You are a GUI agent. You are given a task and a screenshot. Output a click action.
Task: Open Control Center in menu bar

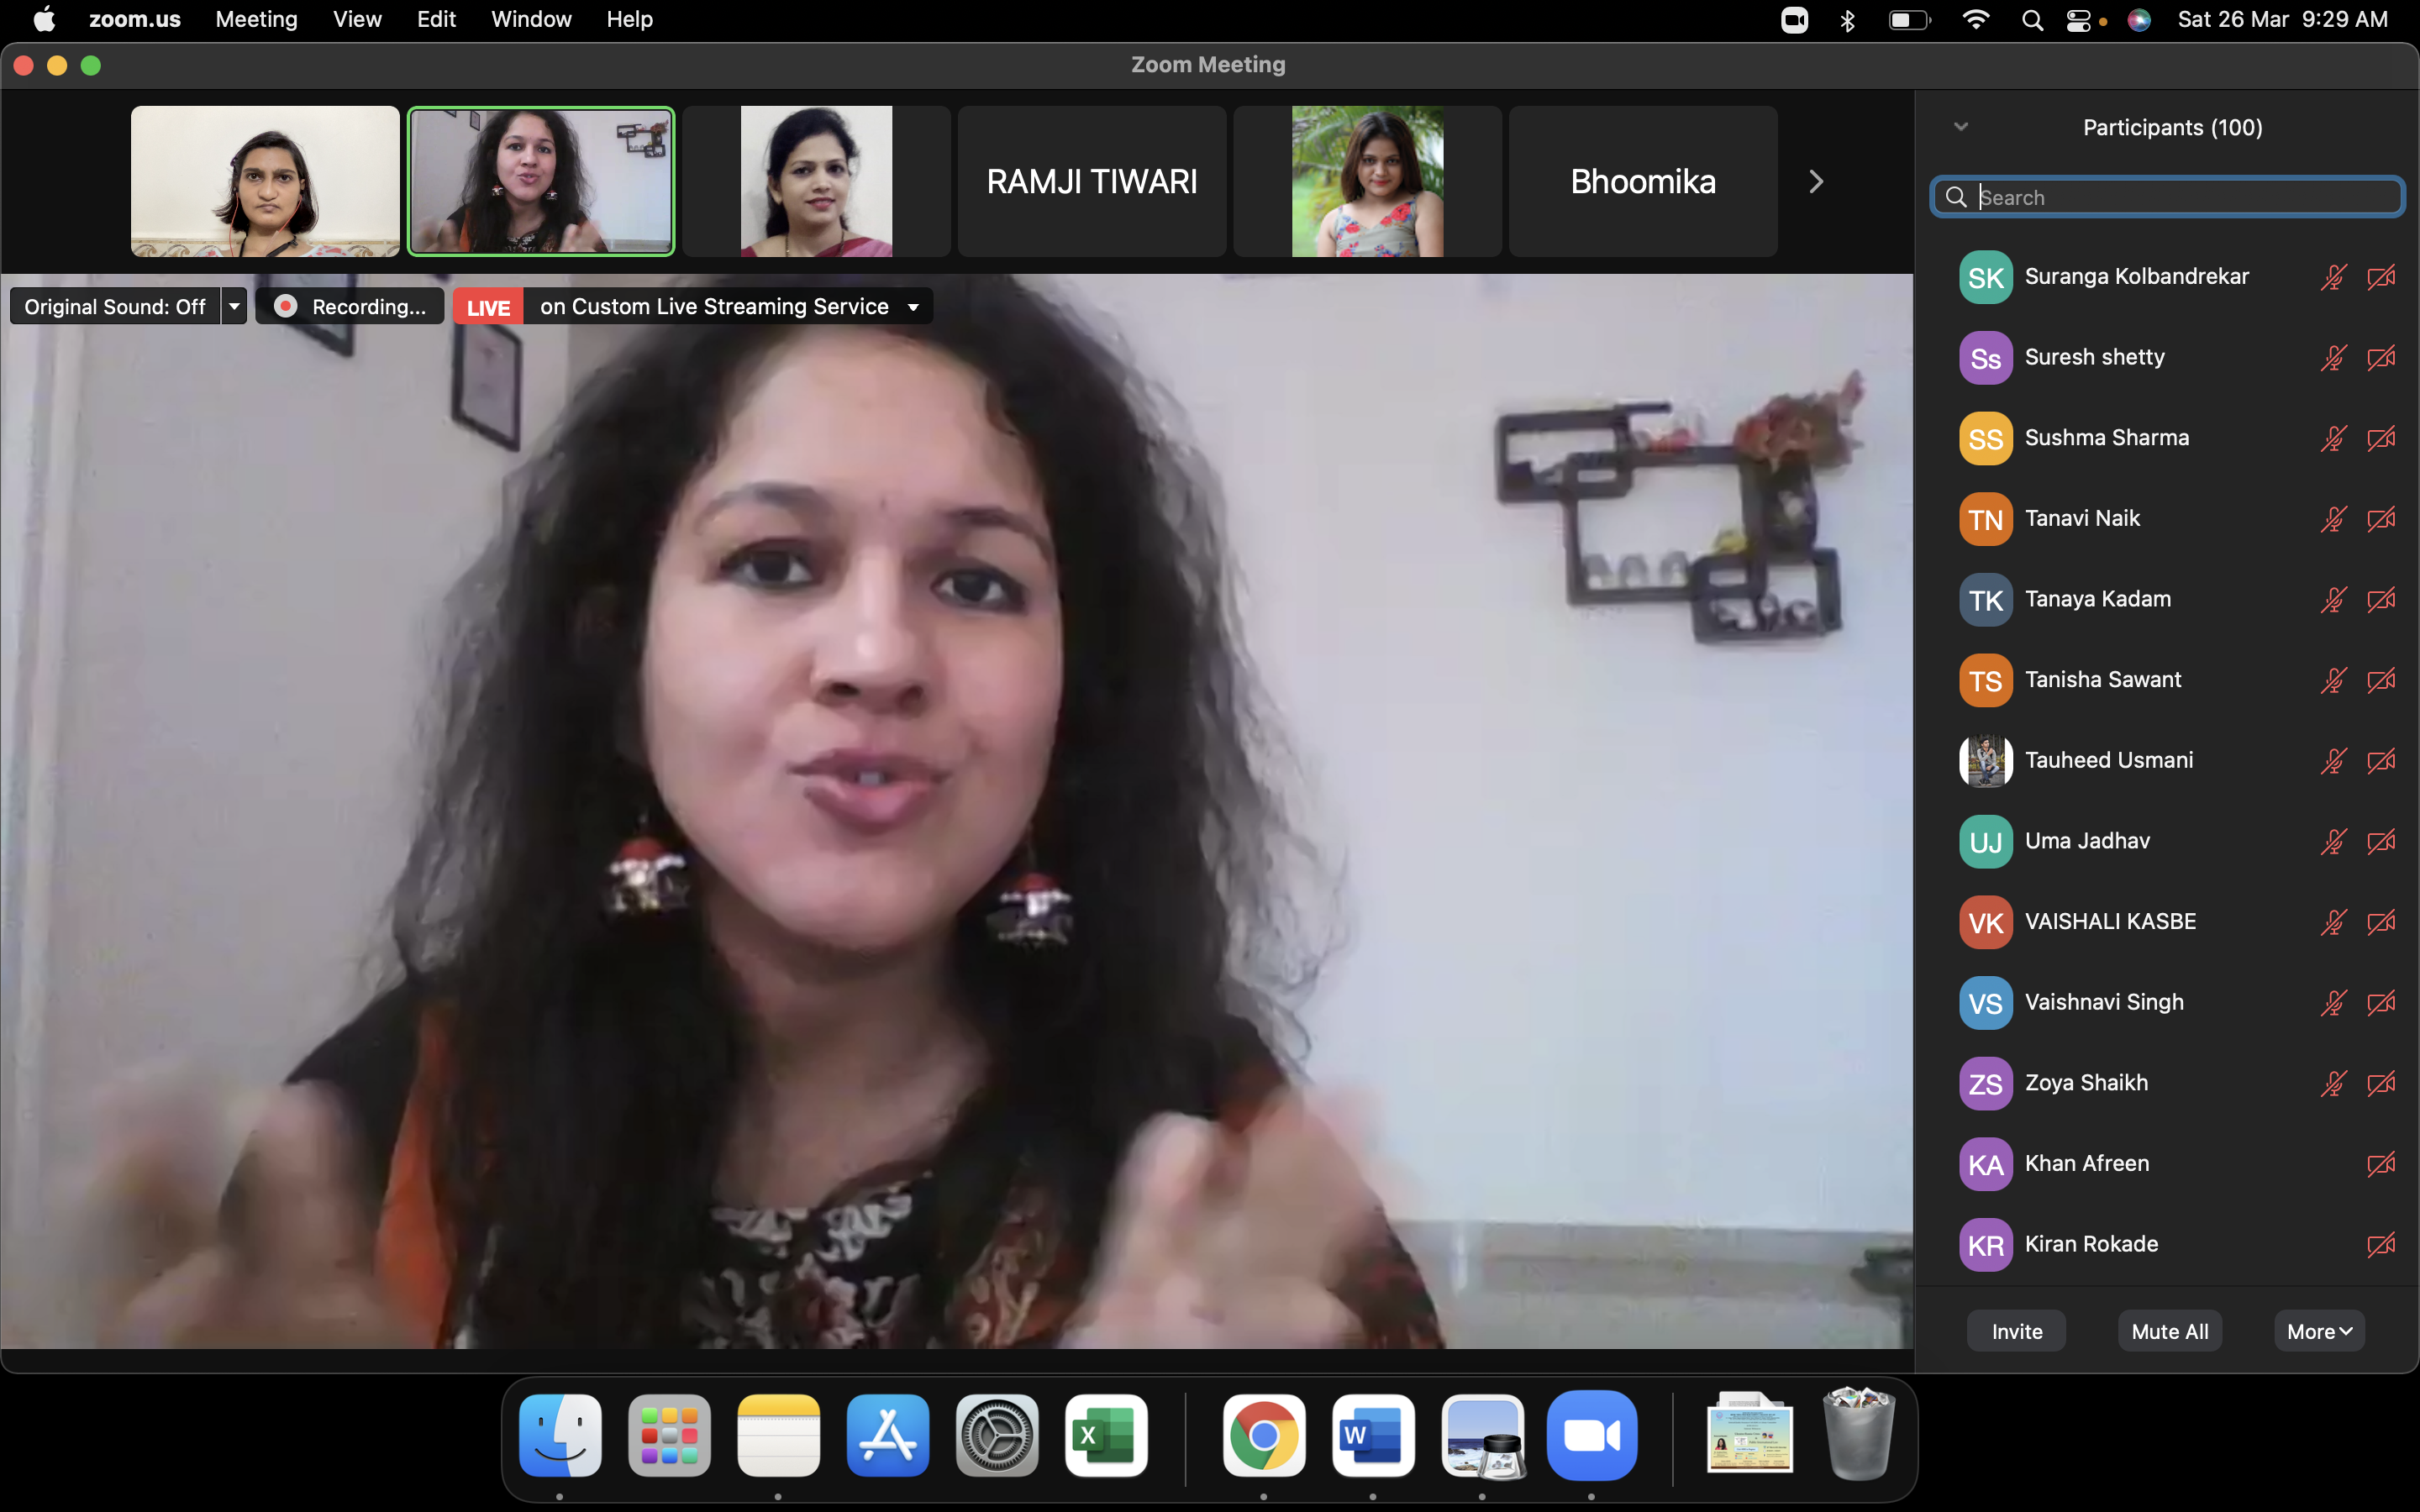click(x=2079, y=20)
